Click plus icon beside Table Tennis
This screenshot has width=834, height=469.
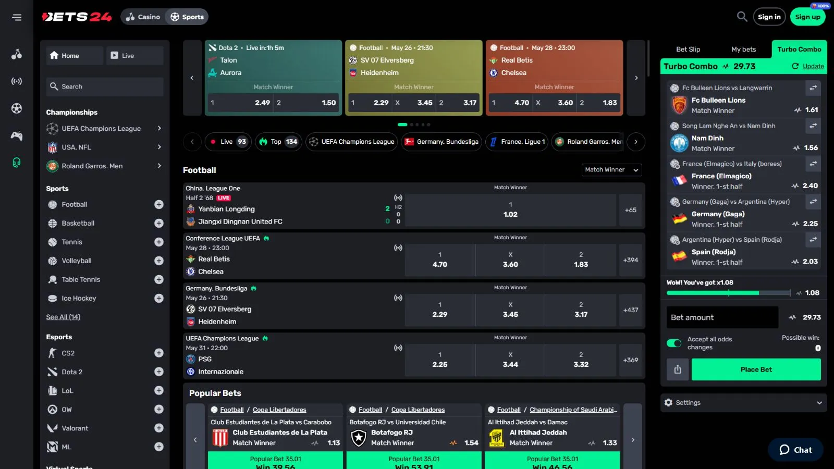pyautogui.click(x=159, y=280)
